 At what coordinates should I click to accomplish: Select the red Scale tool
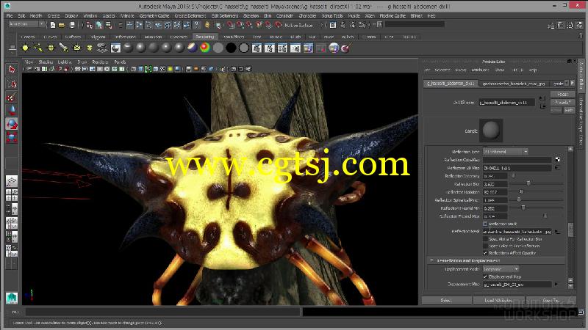pos(12,137)
